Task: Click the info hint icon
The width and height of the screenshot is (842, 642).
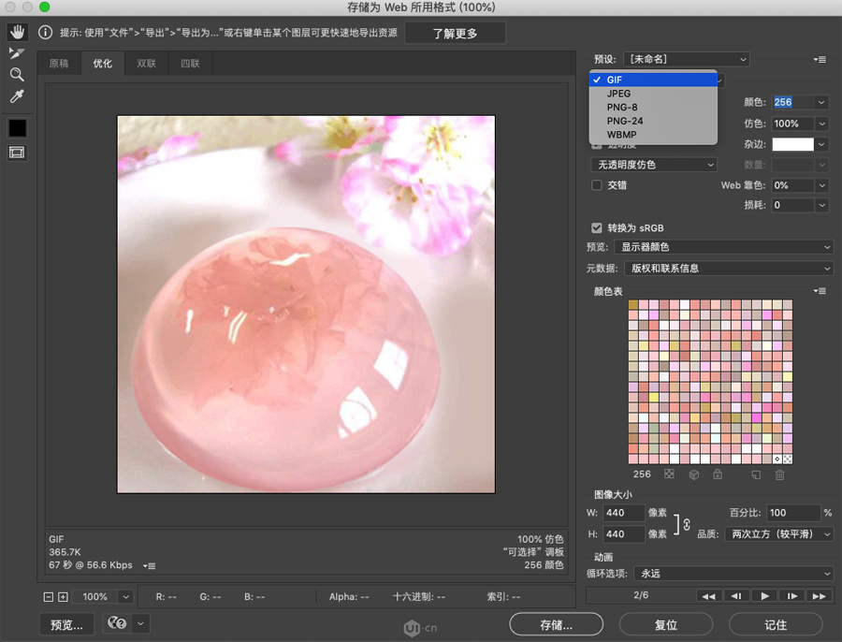Action: pos(45,33)
